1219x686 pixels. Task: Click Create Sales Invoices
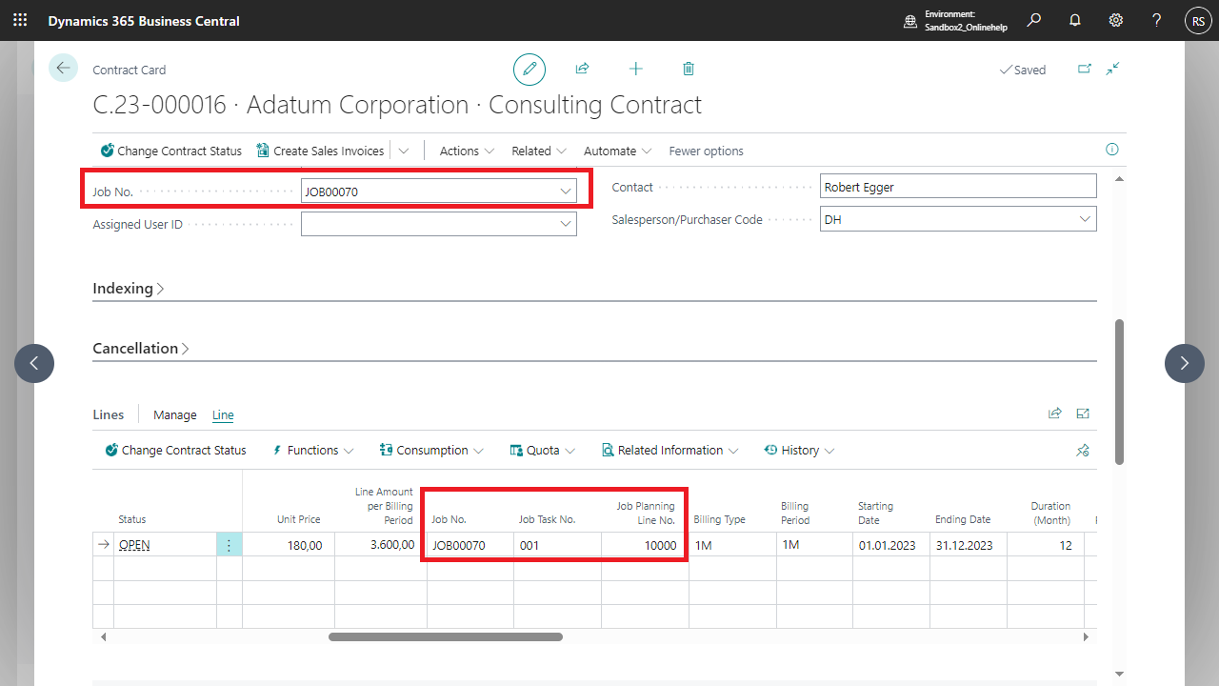320,151
